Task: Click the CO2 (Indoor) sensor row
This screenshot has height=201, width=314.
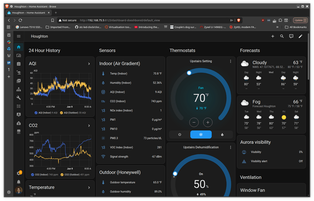Action: [x=131, y=101]
